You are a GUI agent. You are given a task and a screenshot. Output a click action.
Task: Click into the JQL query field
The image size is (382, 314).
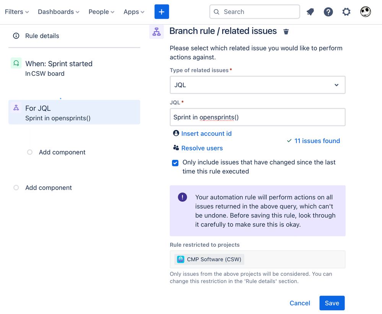257,117
